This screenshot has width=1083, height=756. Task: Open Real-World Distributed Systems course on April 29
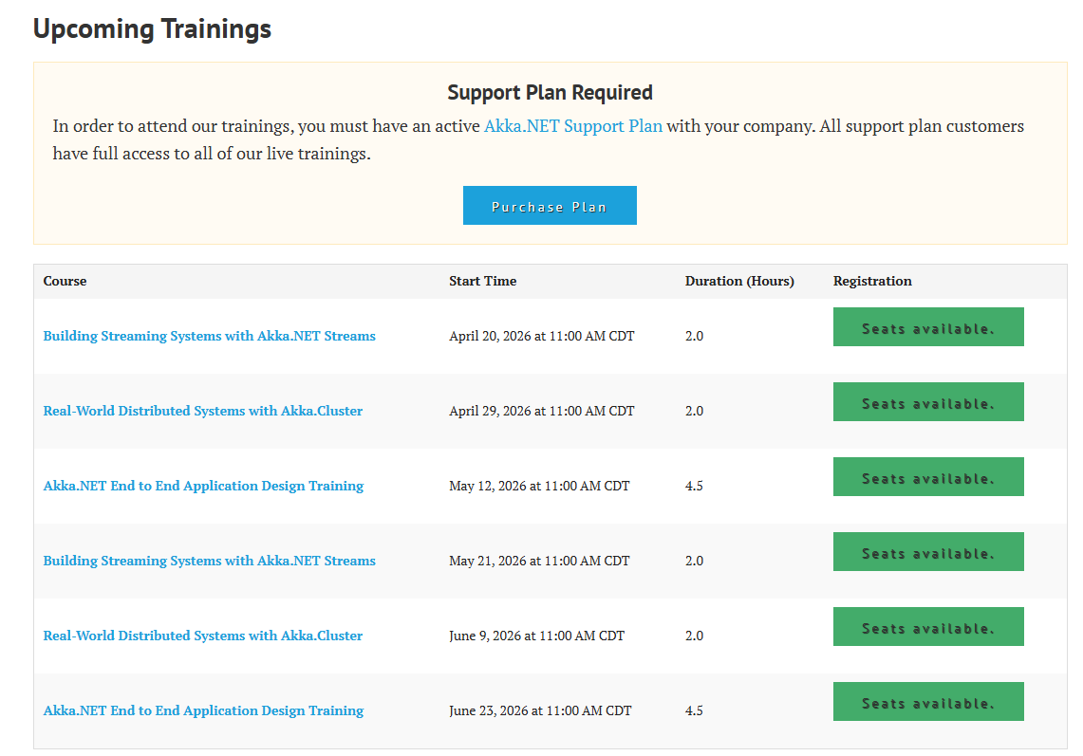pyautogui.click(x=202, y=411)
